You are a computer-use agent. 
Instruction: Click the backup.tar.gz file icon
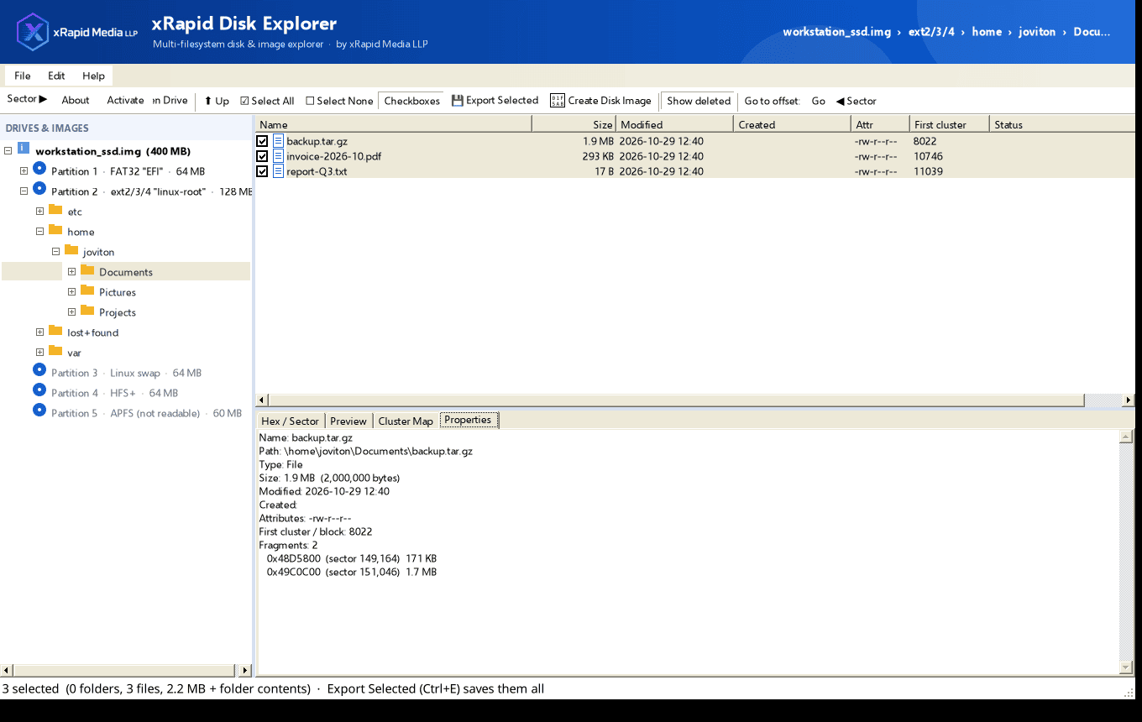[278, 141]
